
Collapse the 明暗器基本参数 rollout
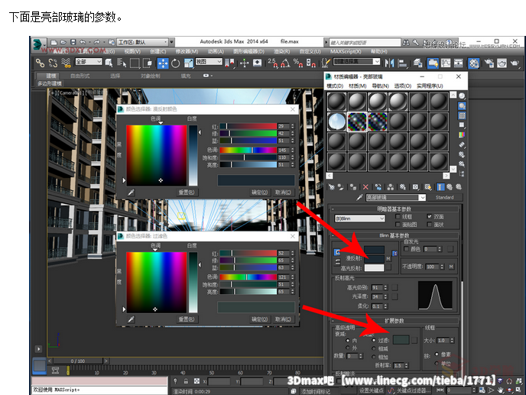point(394,209)
